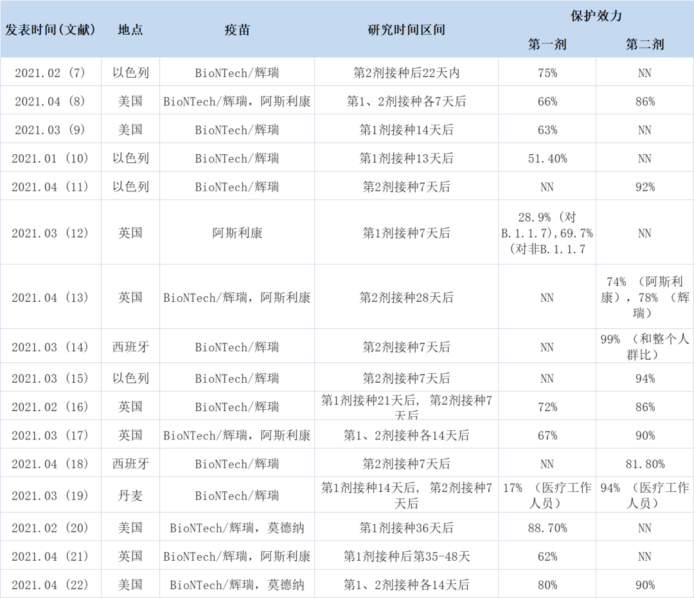Click the cell 2021.04 (13)
The width and height of the screenshot is (694, 598).
[x=51, y=297]
